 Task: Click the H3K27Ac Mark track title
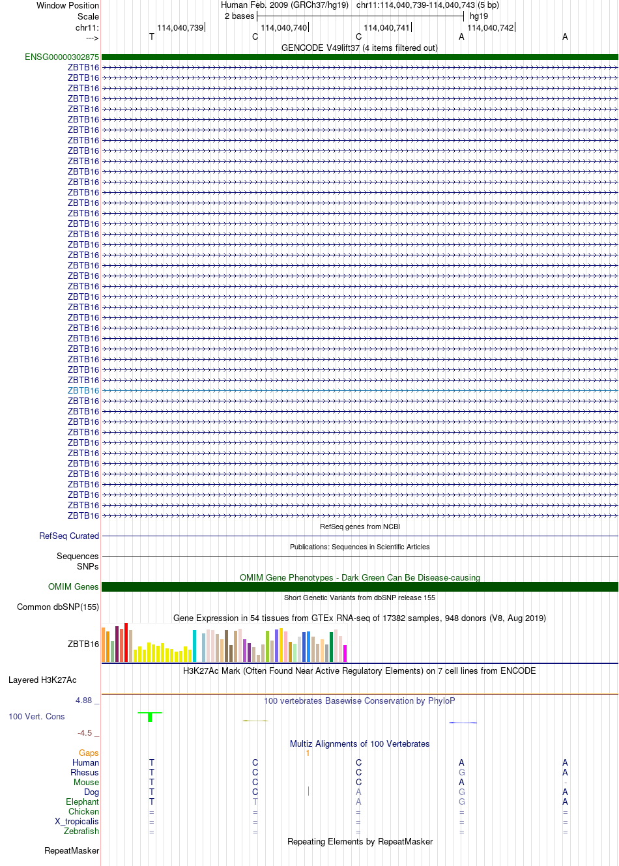pyautogui.click(x=360, y=671)
